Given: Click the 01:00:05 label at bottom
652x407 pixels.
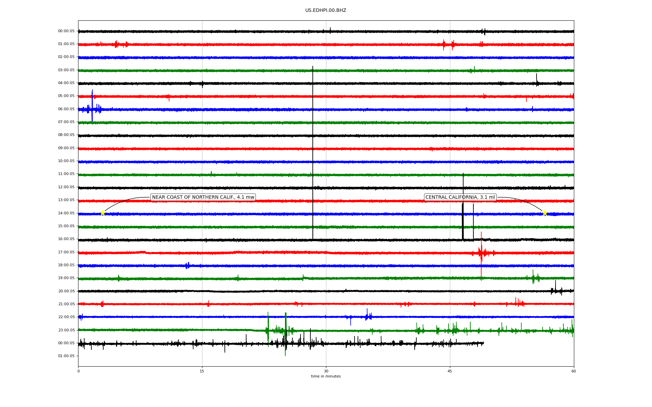Looking at the screenshot, I should pyautogui.click(x=66, y=356).
